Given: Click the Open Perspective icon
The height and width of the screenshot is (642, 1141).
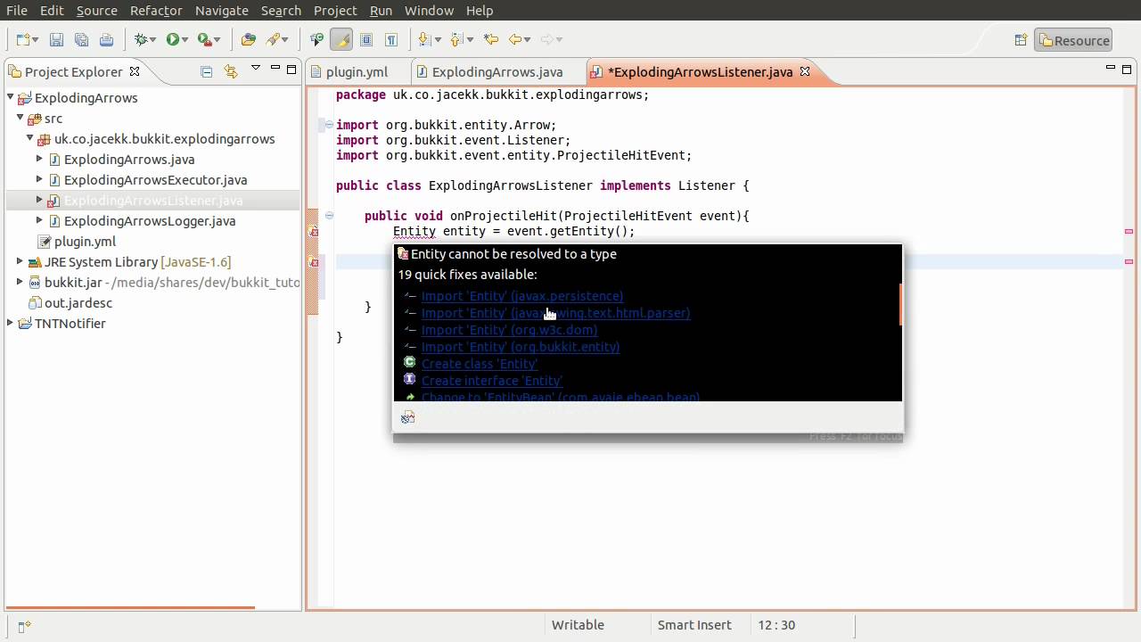Looking at the screenshot, I should pos(1022,40).
